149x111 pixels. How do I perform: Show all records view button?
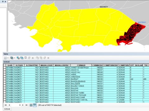31,105
